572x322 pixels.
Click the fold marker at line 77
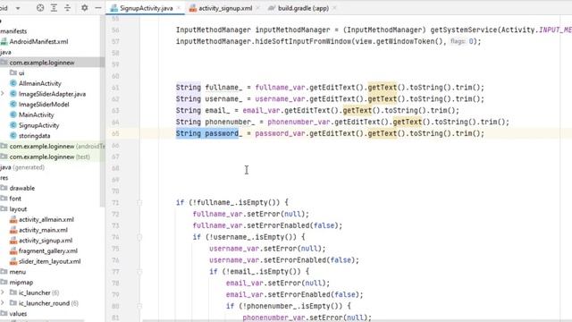[139, 272]
